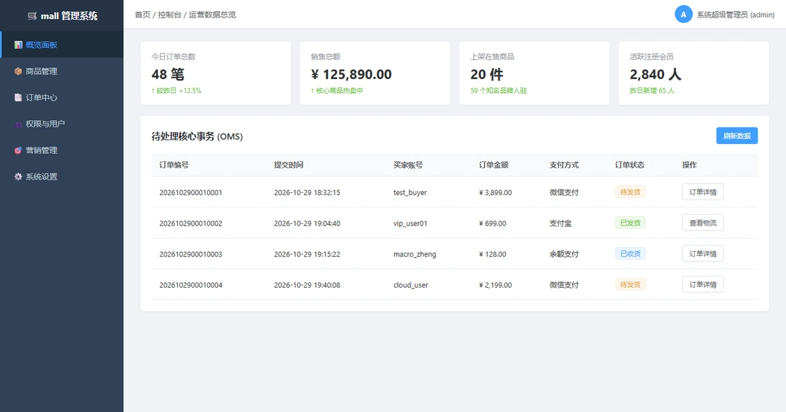Click the 控制台 breadcrumb

point(170,14)
